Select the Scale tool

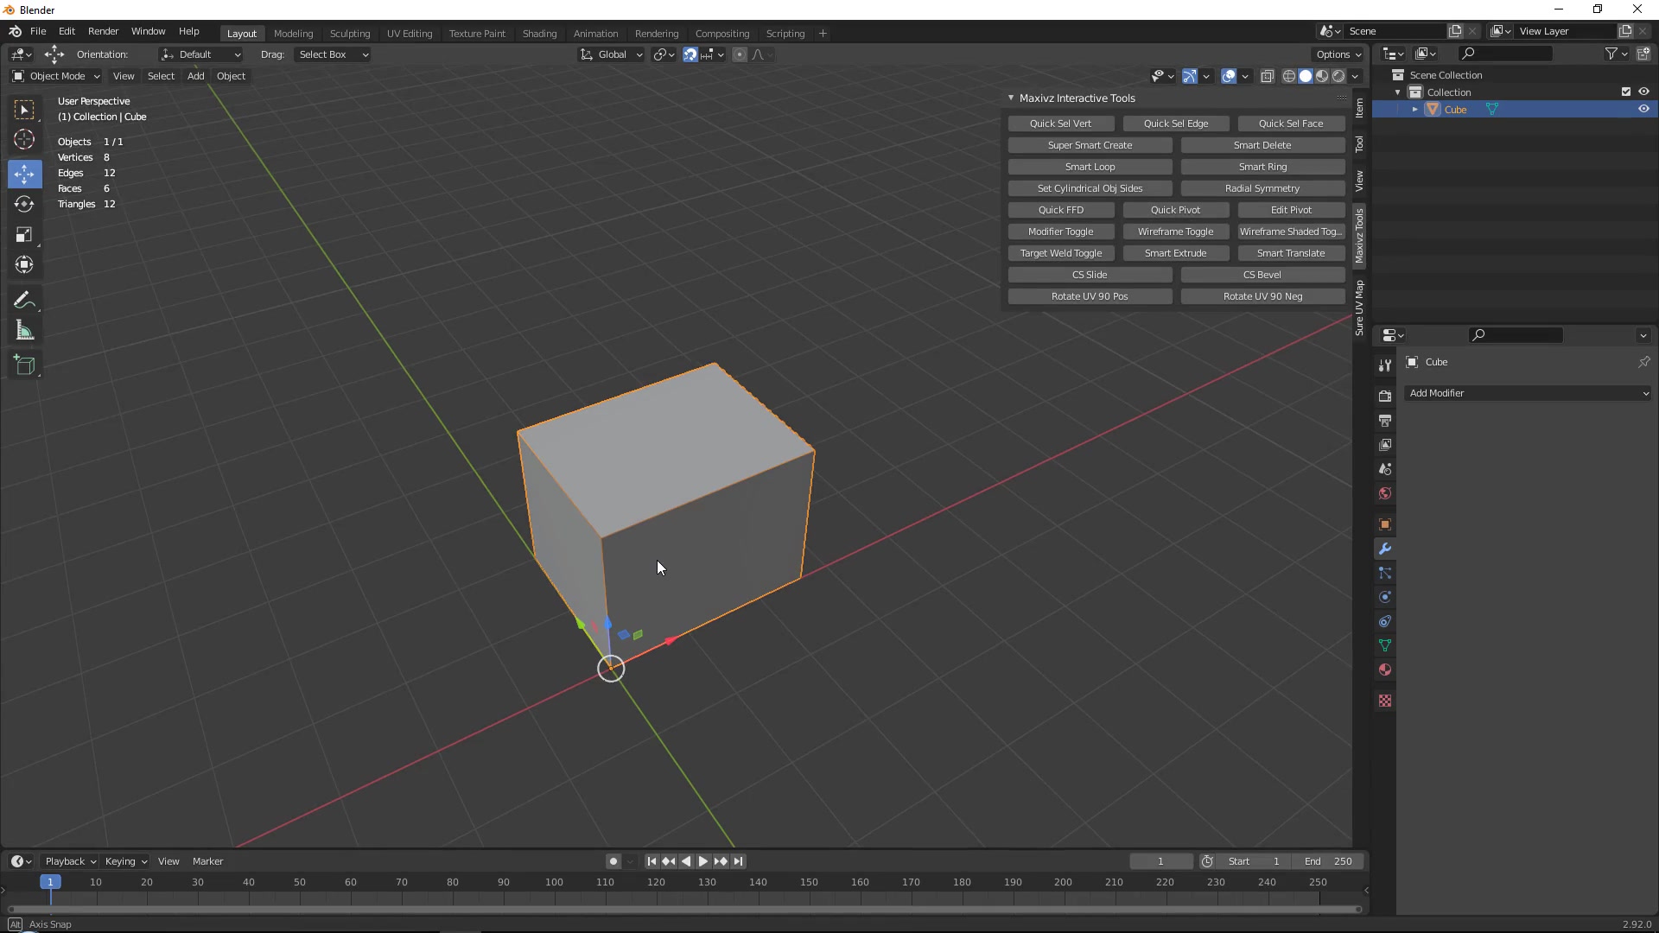coord(24,235)
